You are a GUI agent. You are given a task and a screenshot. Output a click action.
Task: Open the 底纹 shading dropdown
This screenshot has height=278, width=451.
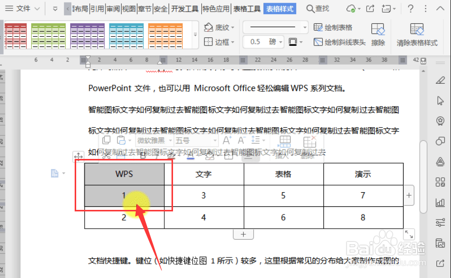click(219, 28)
